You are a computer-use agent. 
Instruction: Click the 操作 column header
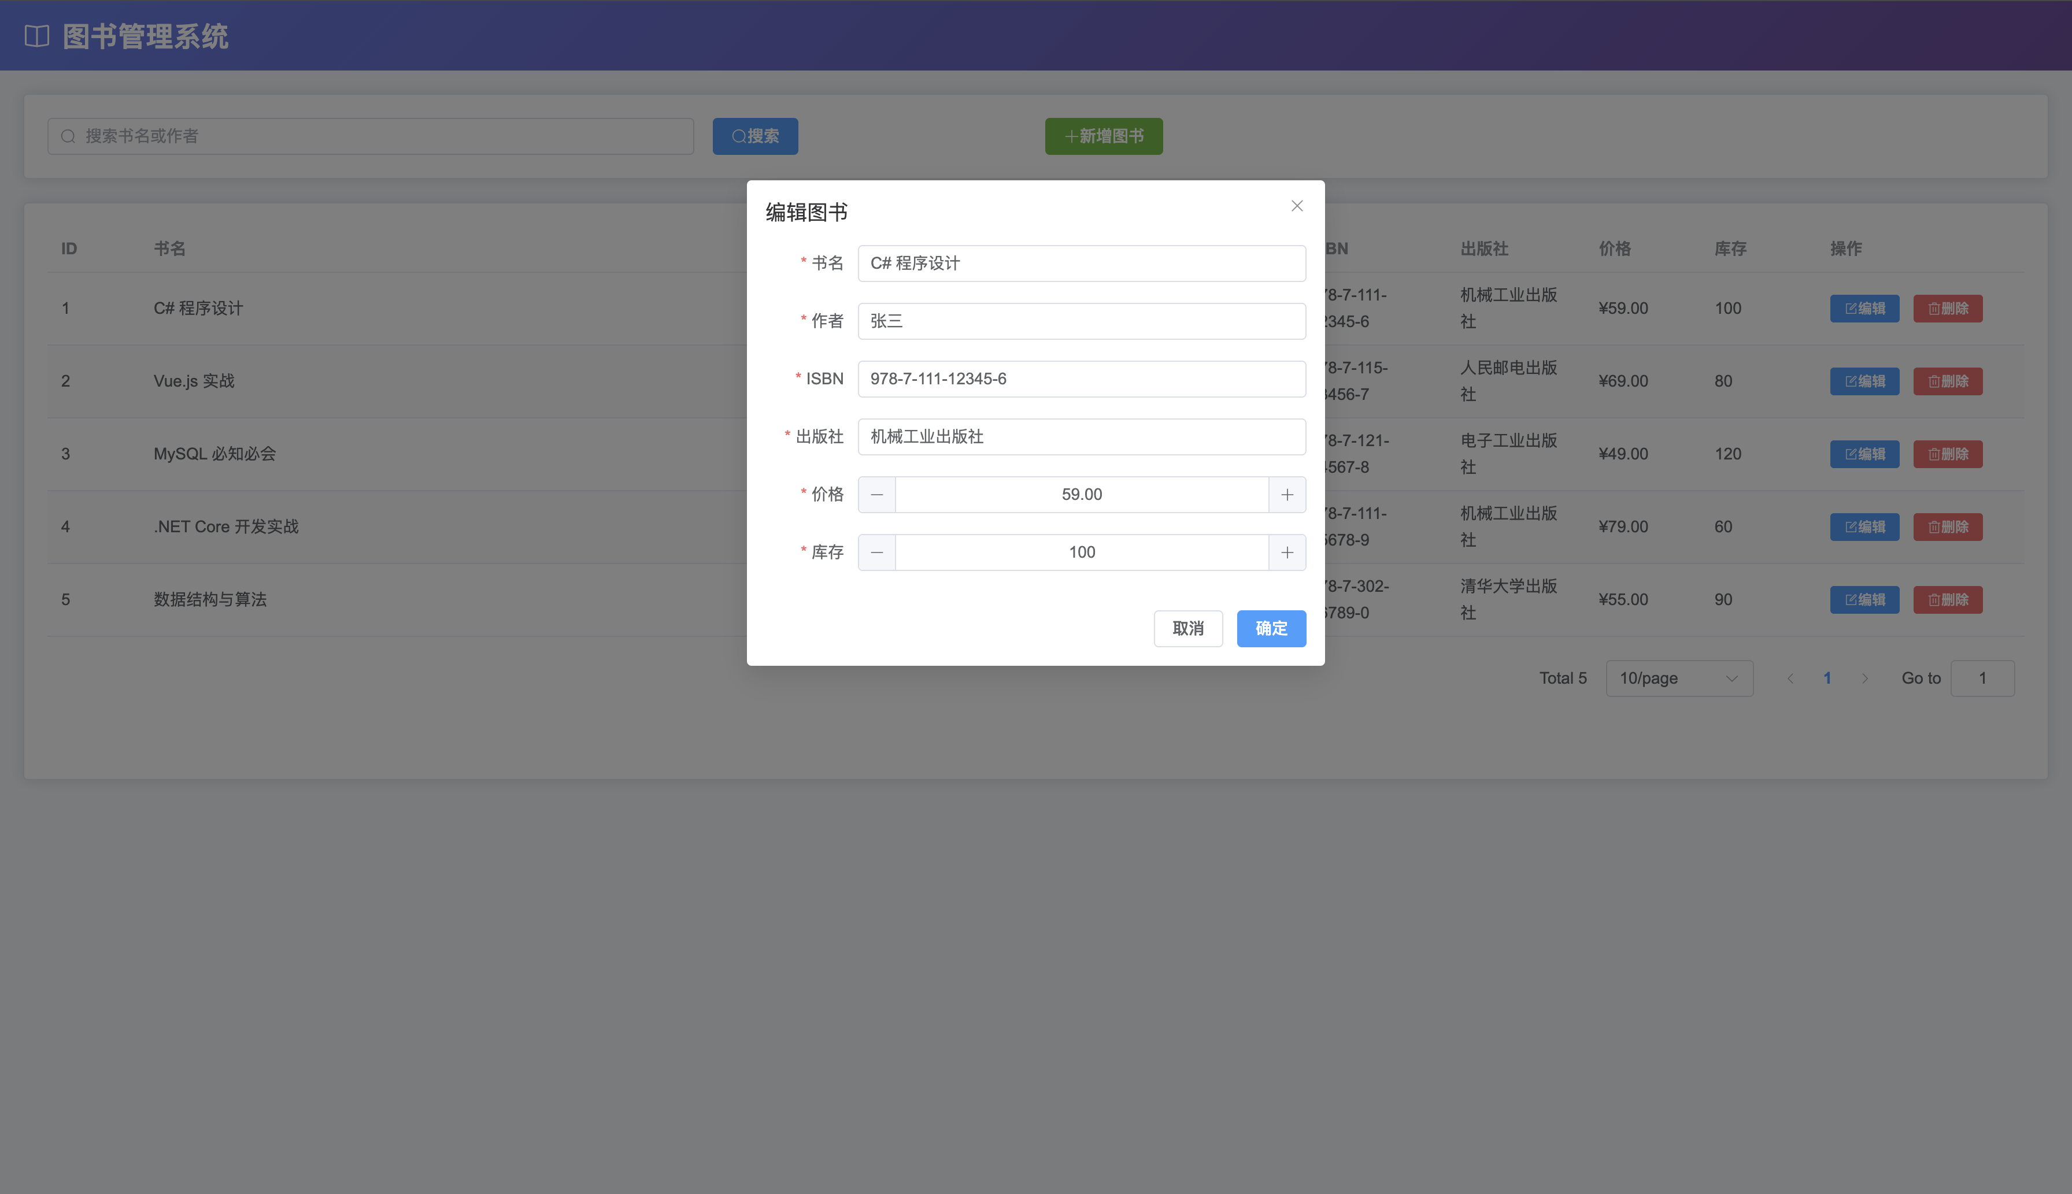pos(1845,249)
